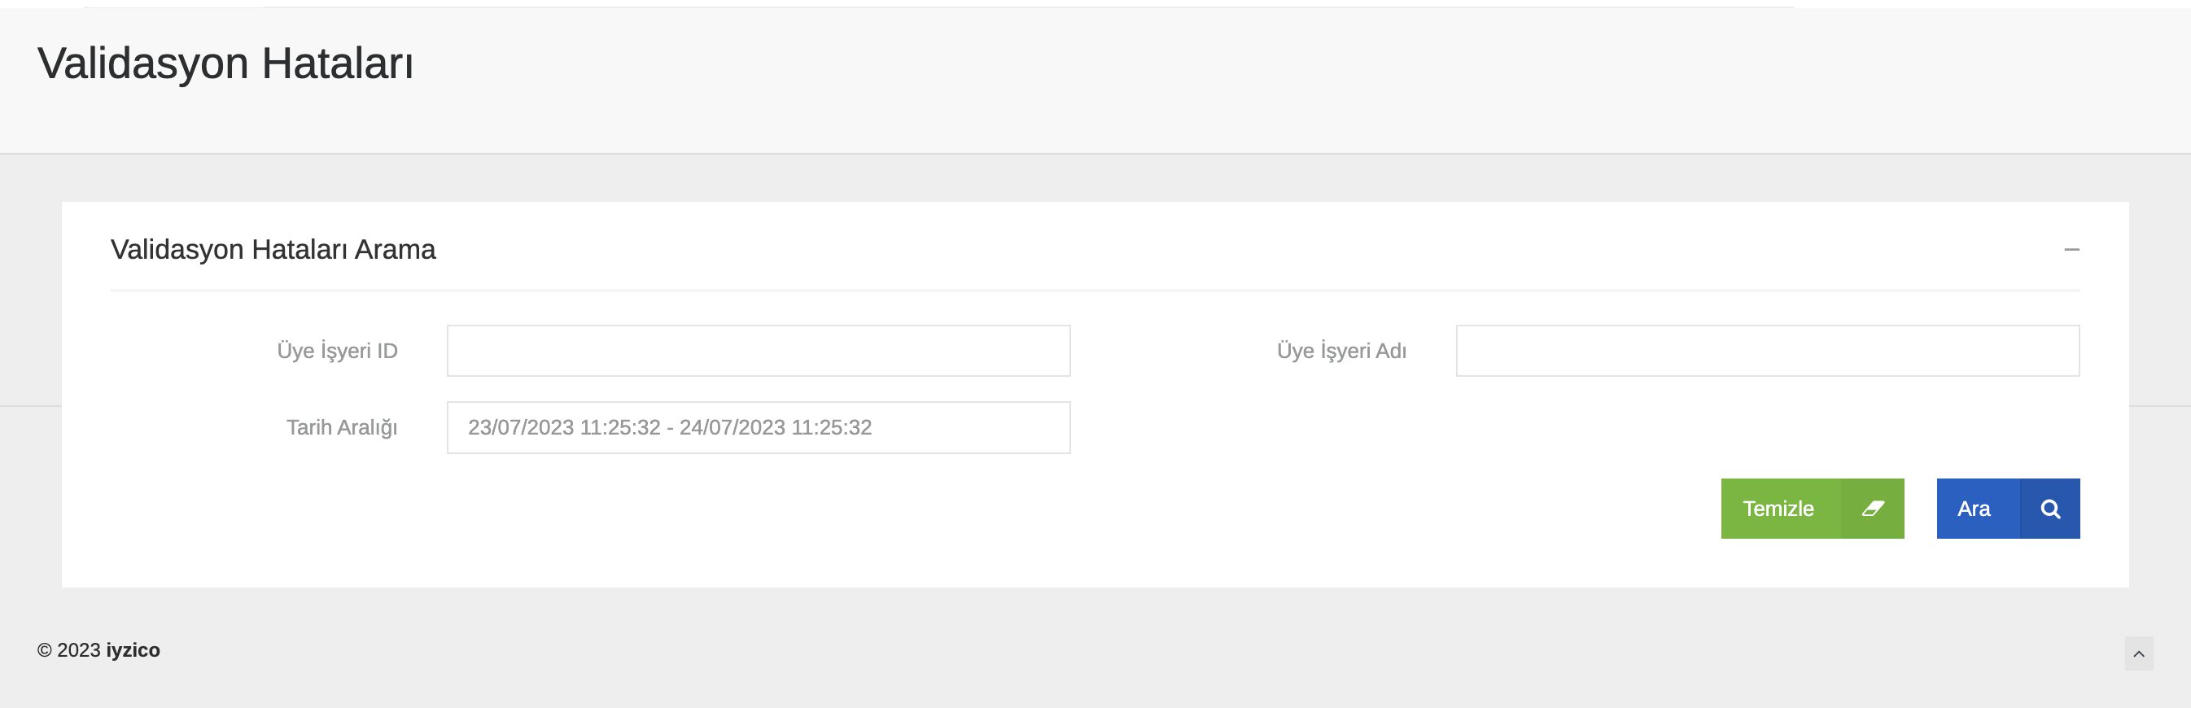Click the eraser icon on Temizle

pyautogui.click(x=1872, y=509)
